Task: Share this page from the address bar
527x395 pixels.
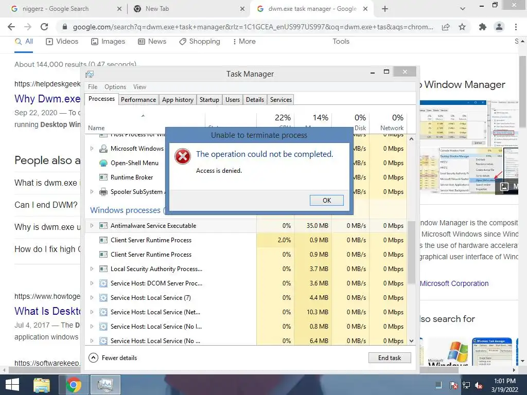Action: (x=446, y=27)
